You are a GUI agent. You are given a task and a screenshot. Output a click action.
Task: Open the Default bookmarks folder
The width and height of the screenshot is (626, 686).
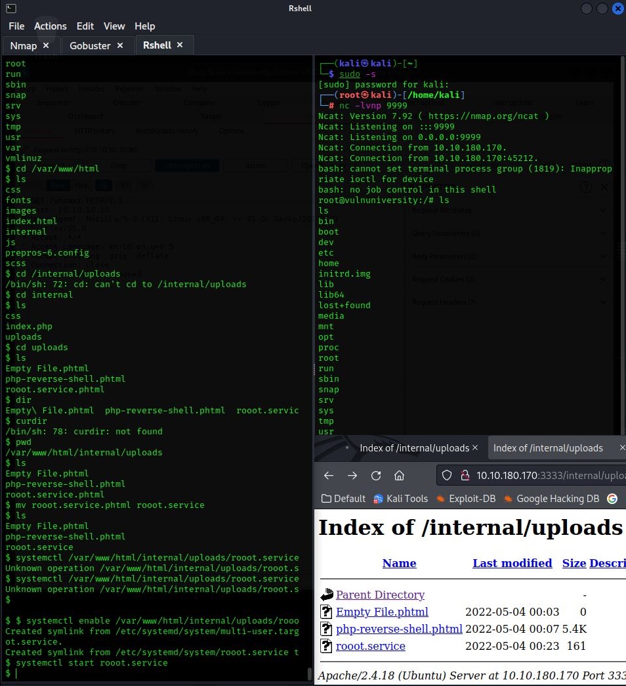click(343, 499)
